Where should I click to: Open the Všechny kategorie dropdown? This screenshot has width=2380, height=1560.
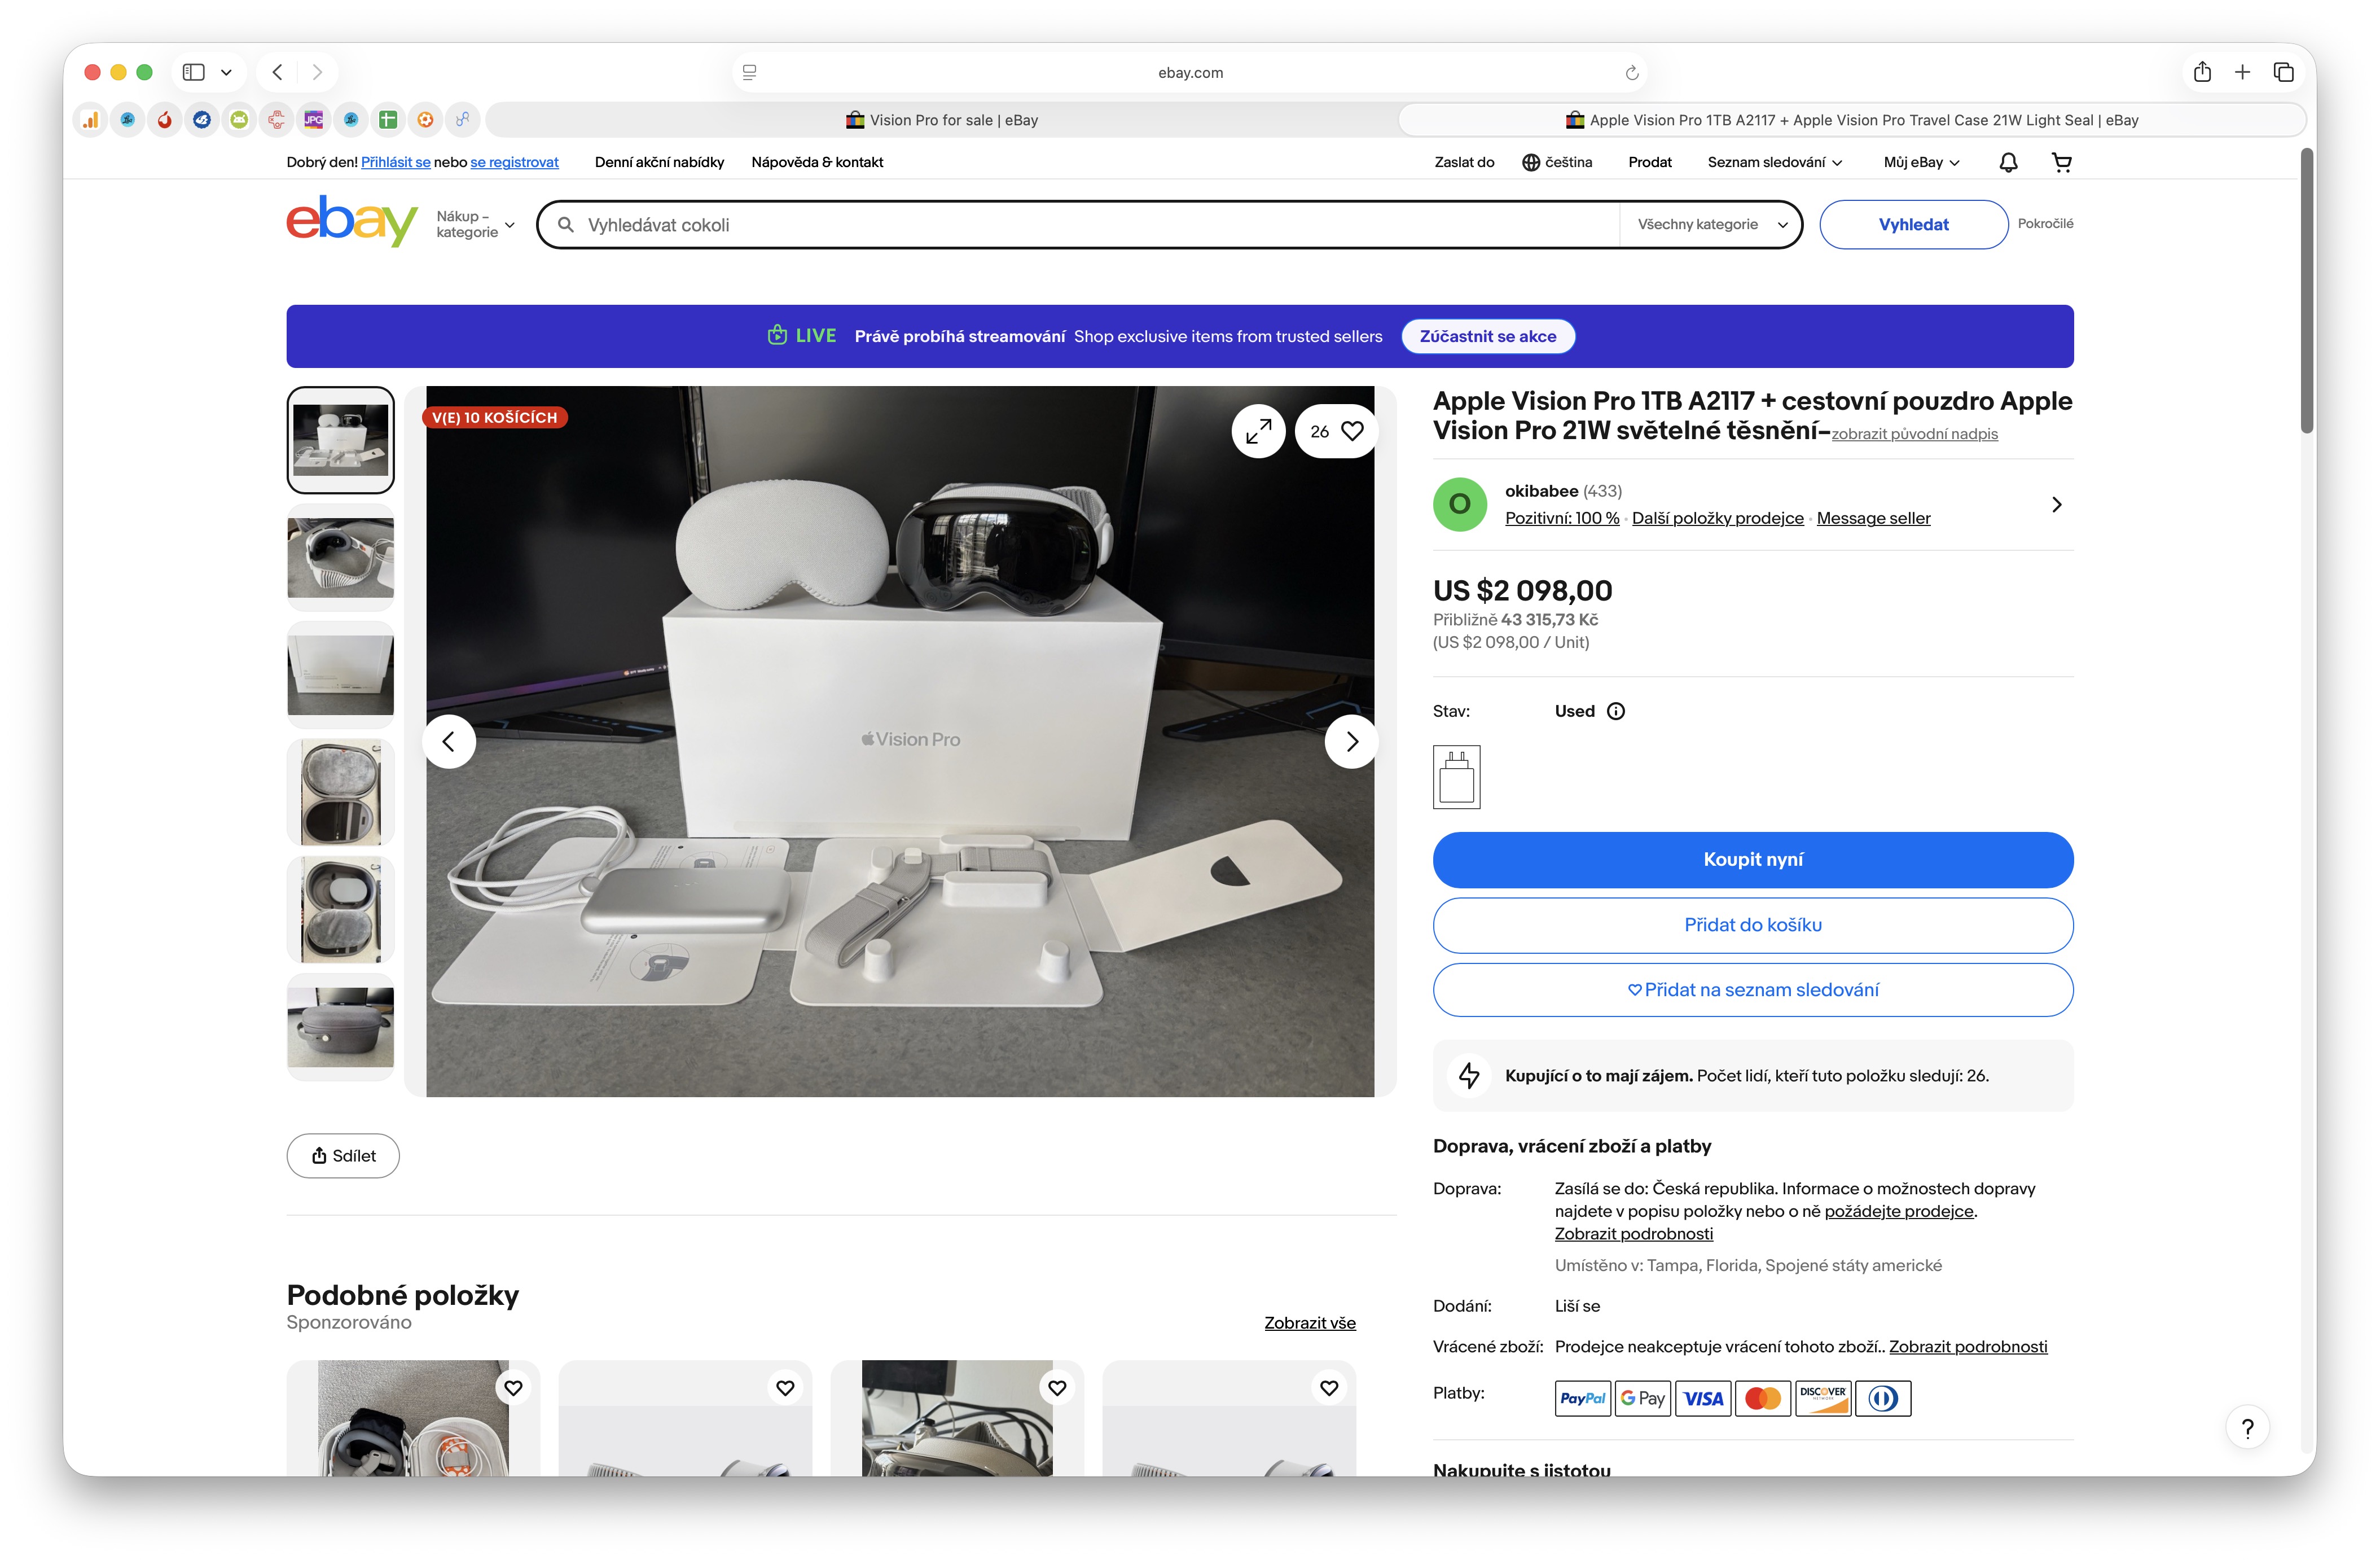(x=1711, y=224)
